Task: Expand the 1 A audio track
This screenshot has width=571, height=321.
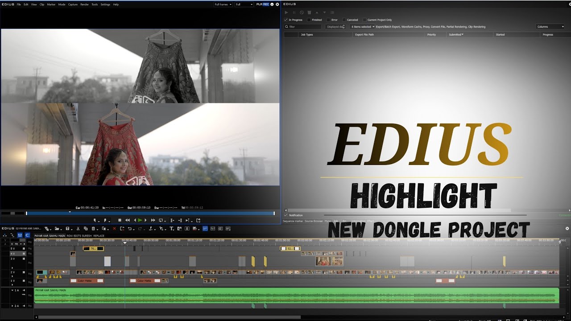Action: [12, 290]
